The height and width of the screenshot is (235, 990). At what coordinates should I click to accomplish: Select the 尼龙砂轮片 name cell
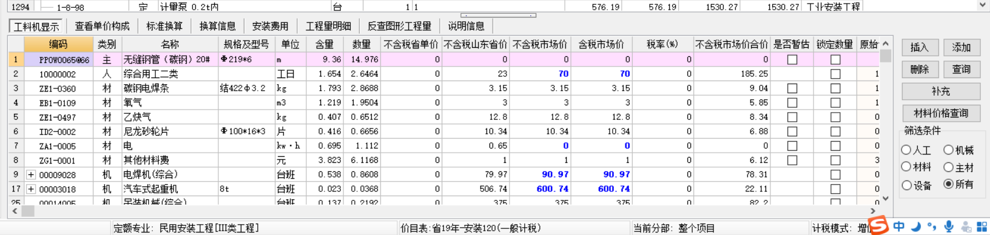point(170,131)
